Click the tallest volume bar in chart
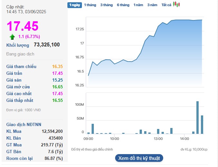The width and height of the screenshot is (218, 167). tap(197, 118)
